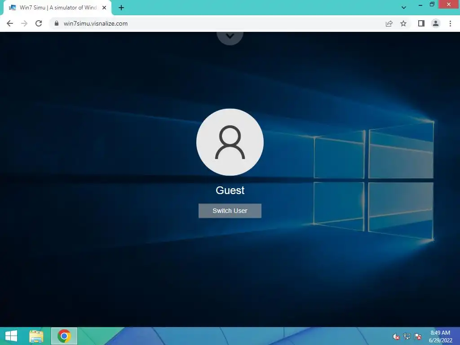This screenshot has width=460, height=345.
Task: Click the Guest username label
Action: pos(230,190)
